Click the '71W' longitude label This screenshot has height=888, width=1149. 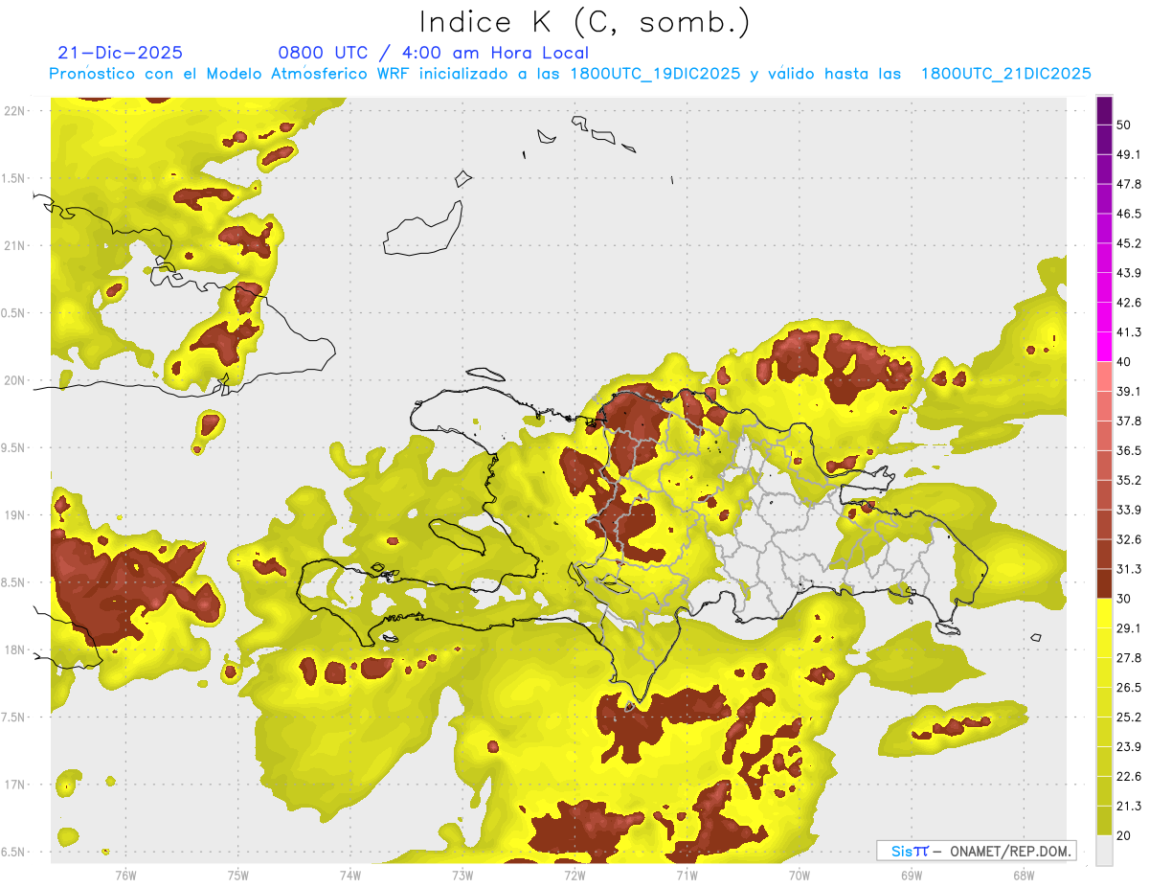click(x=686, y=875)
